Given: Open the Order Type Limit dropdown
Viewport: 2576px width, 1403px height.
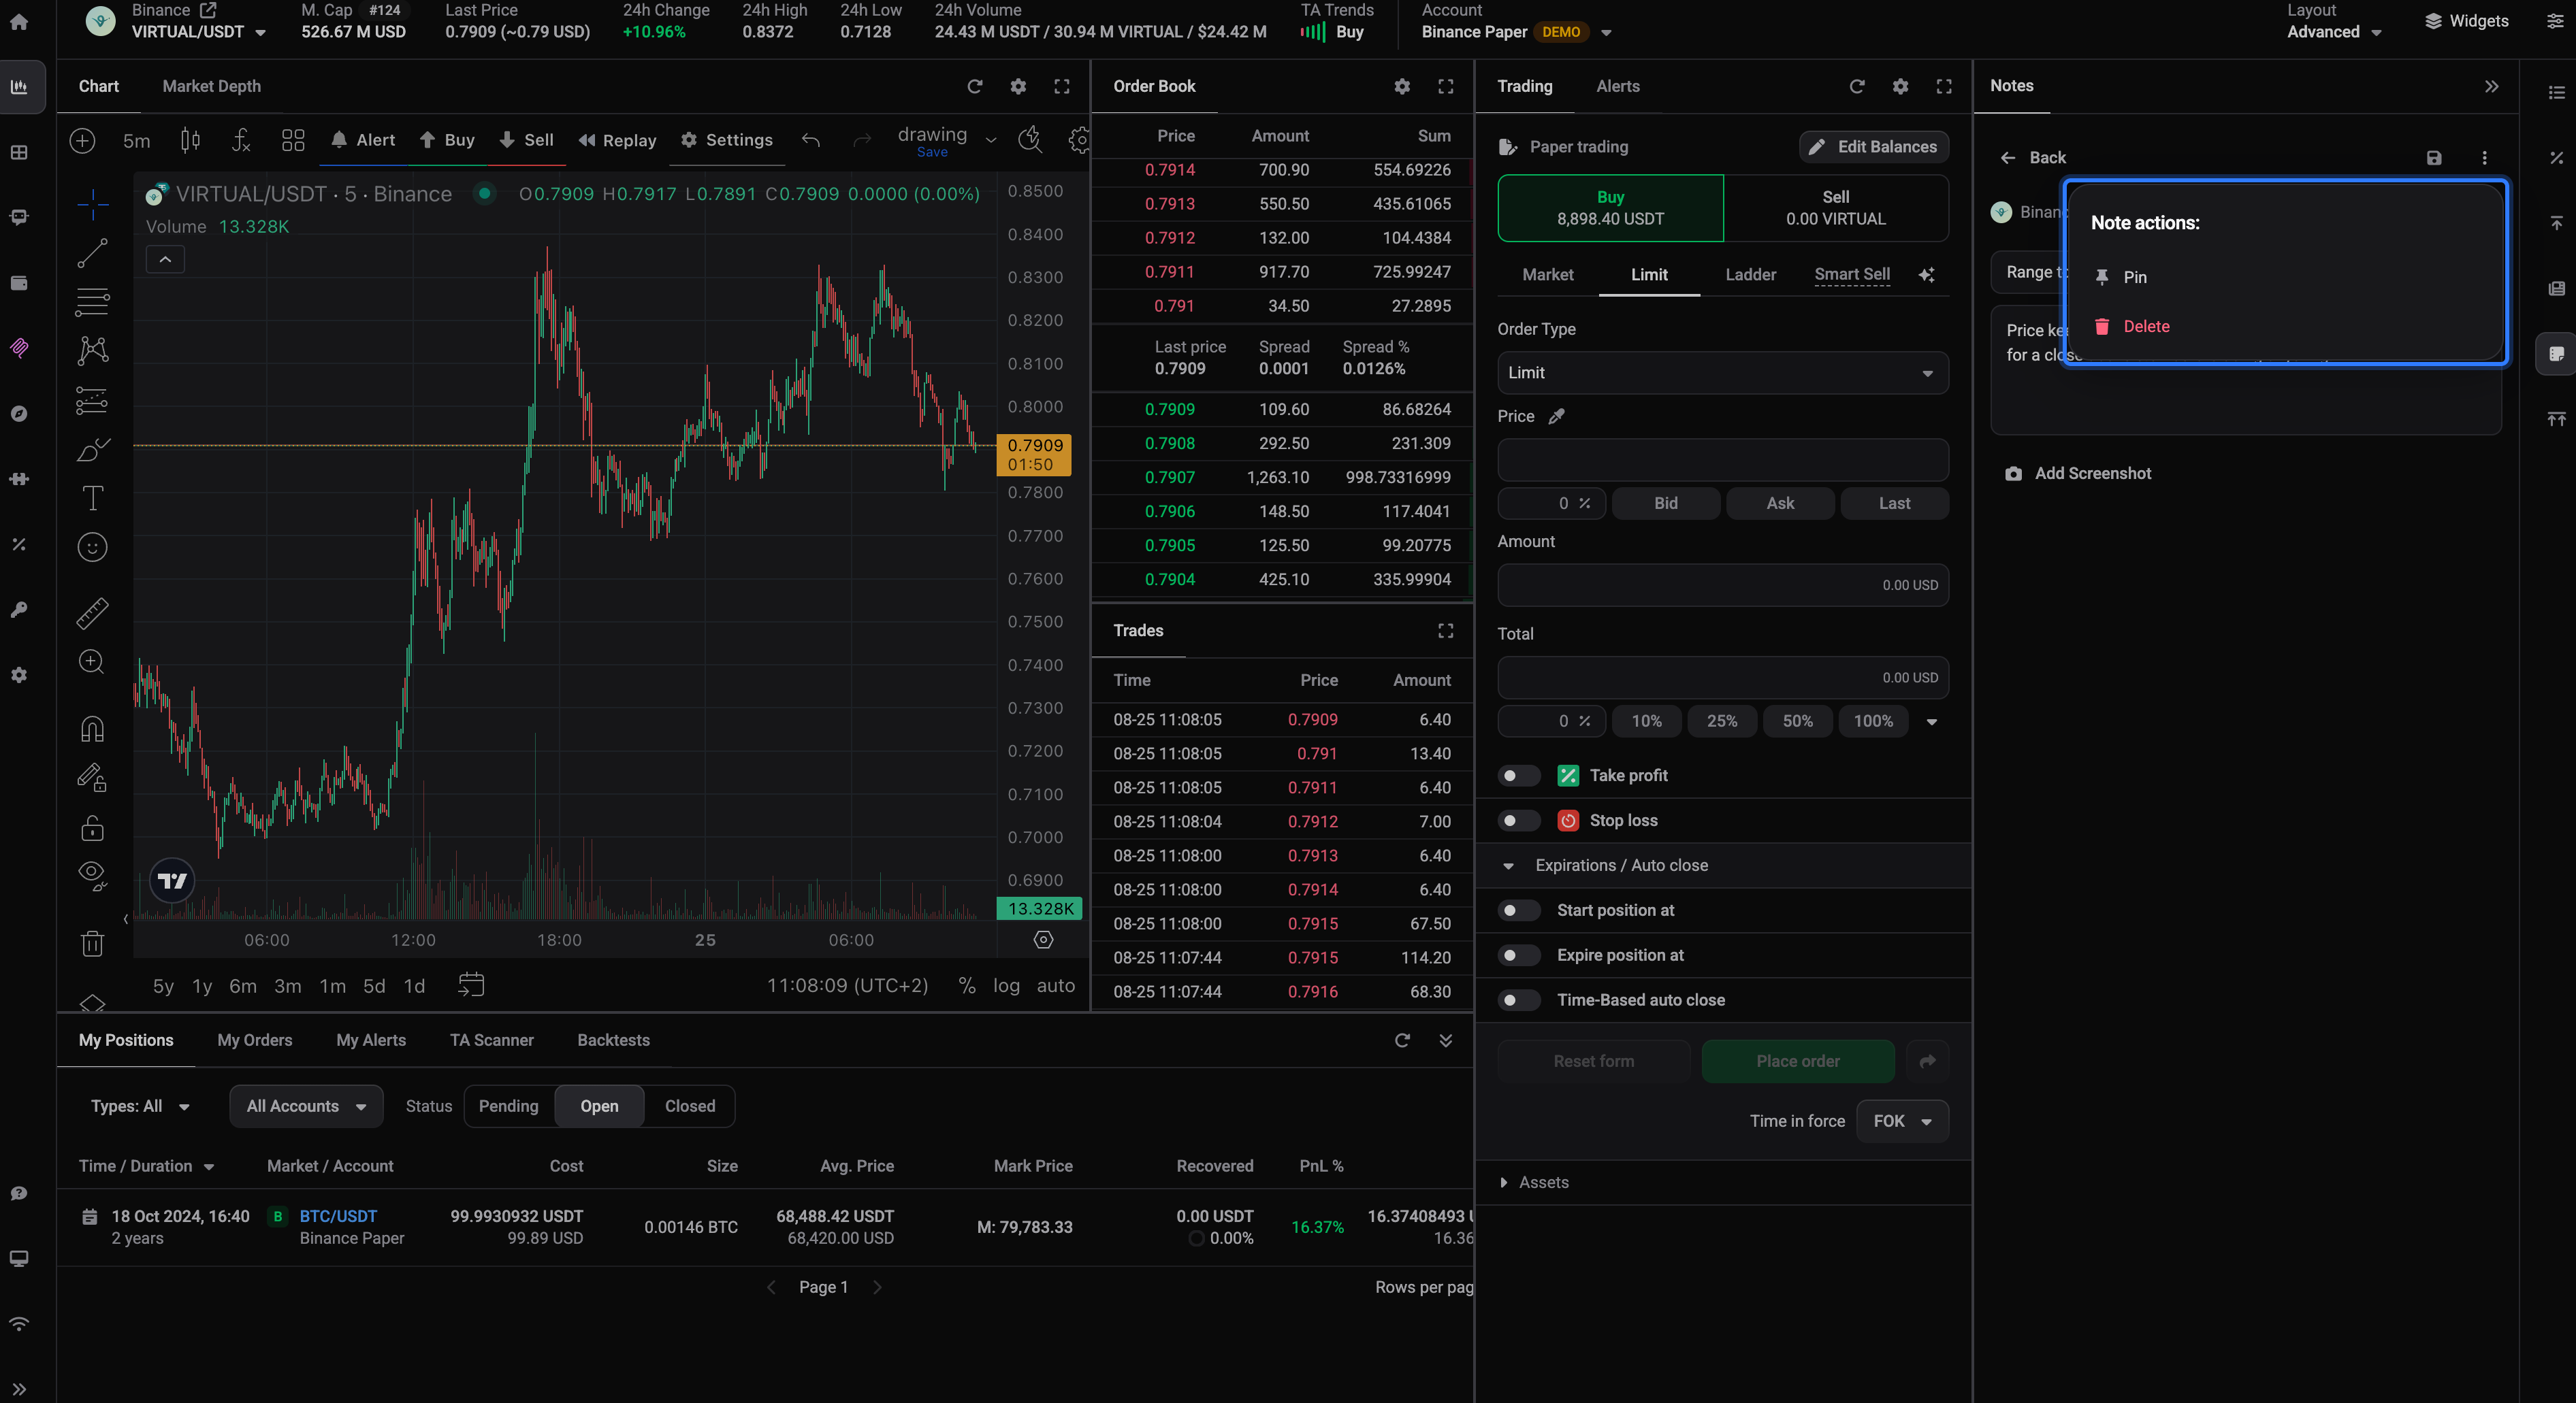Looking at the screenshot, I should click(1723, 373).
